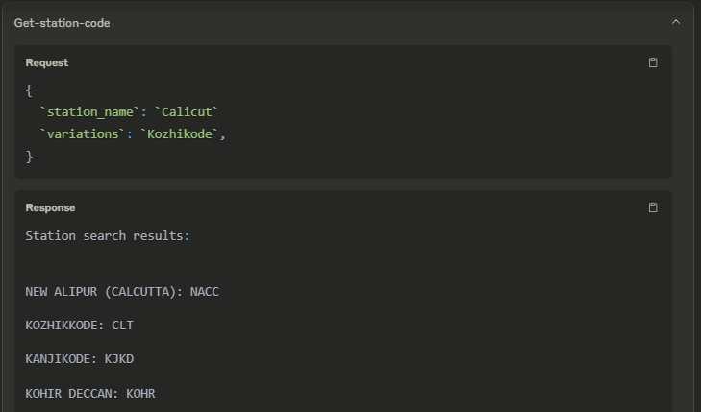
Task: Click the Response heading label
Action: click(50, 208)
